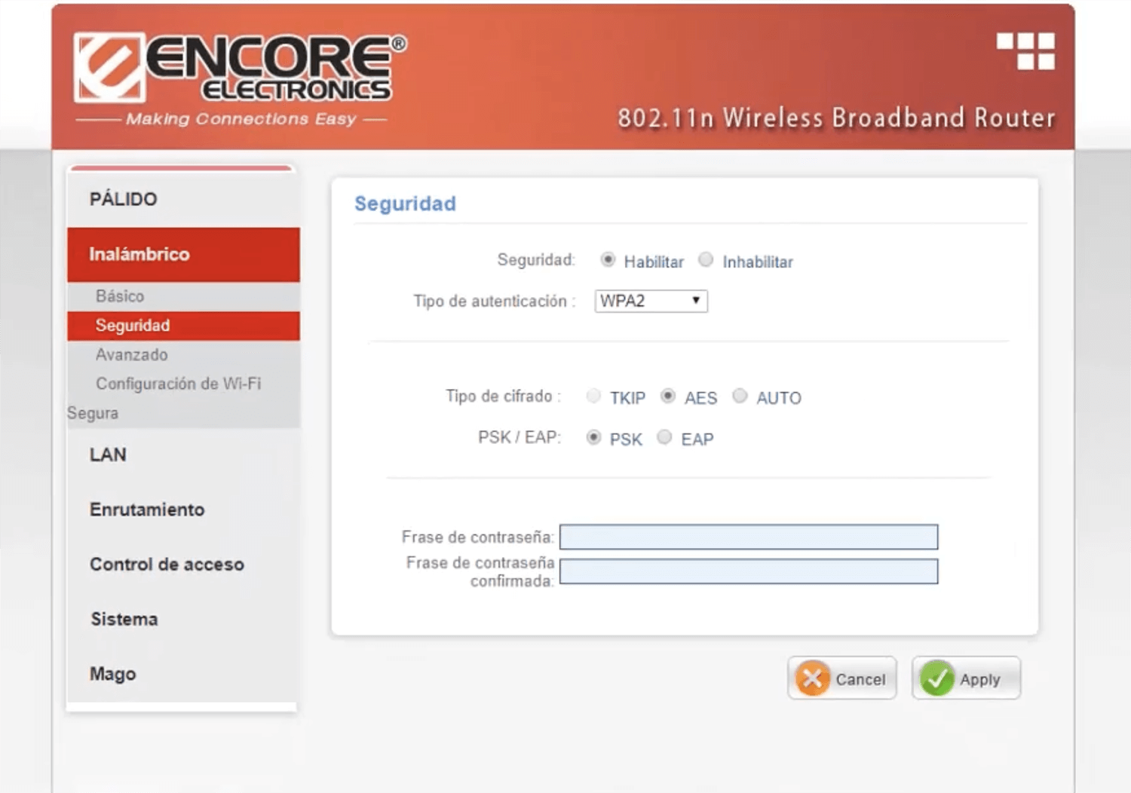Open the LAN menu section

point(108,455)
